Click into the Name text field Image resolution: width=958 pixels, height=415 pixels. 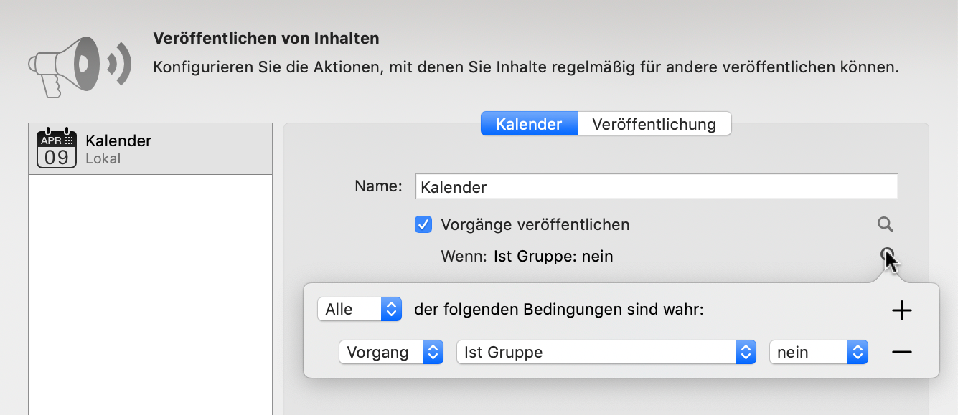(656, 187)
